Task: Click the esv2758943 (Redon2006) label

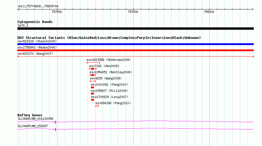Action: click(x=37, y=47)
